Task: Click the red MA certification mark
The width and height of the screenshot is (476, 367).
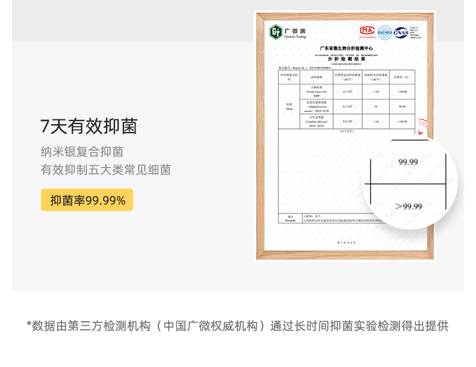Action: (x=367, y=30)
